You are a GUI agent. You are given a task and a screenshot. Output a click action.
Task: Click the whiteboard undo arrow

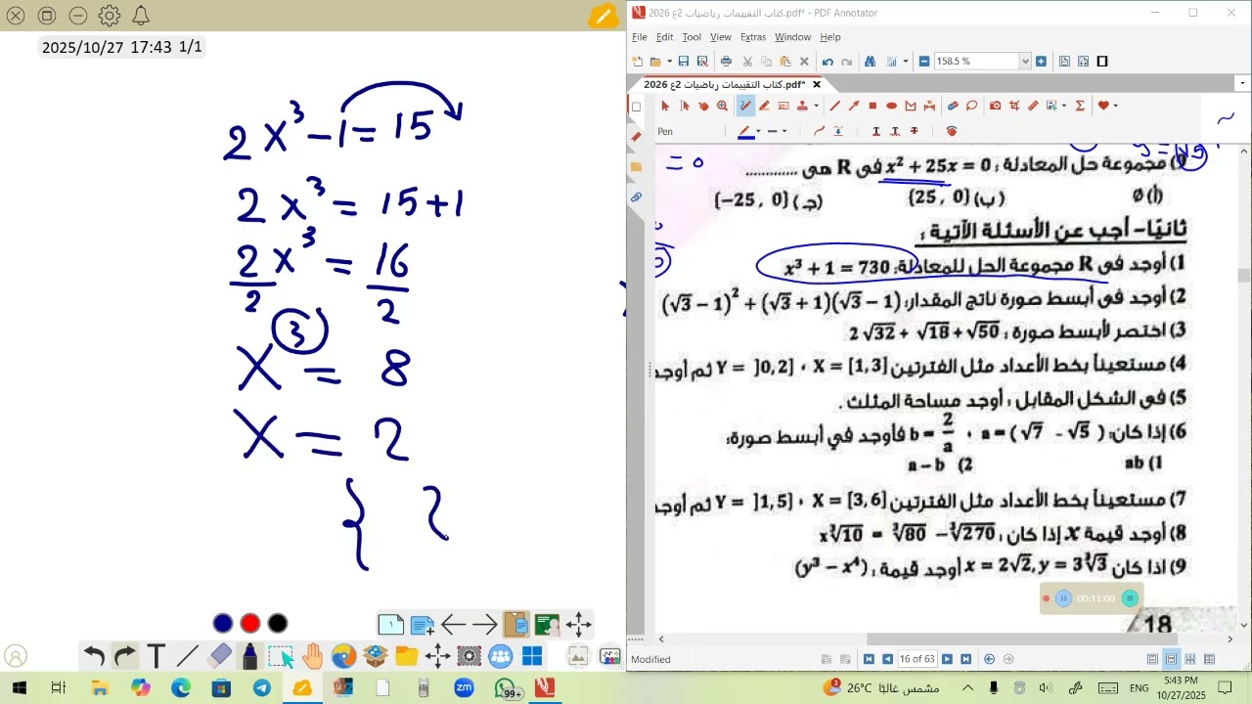94,656
